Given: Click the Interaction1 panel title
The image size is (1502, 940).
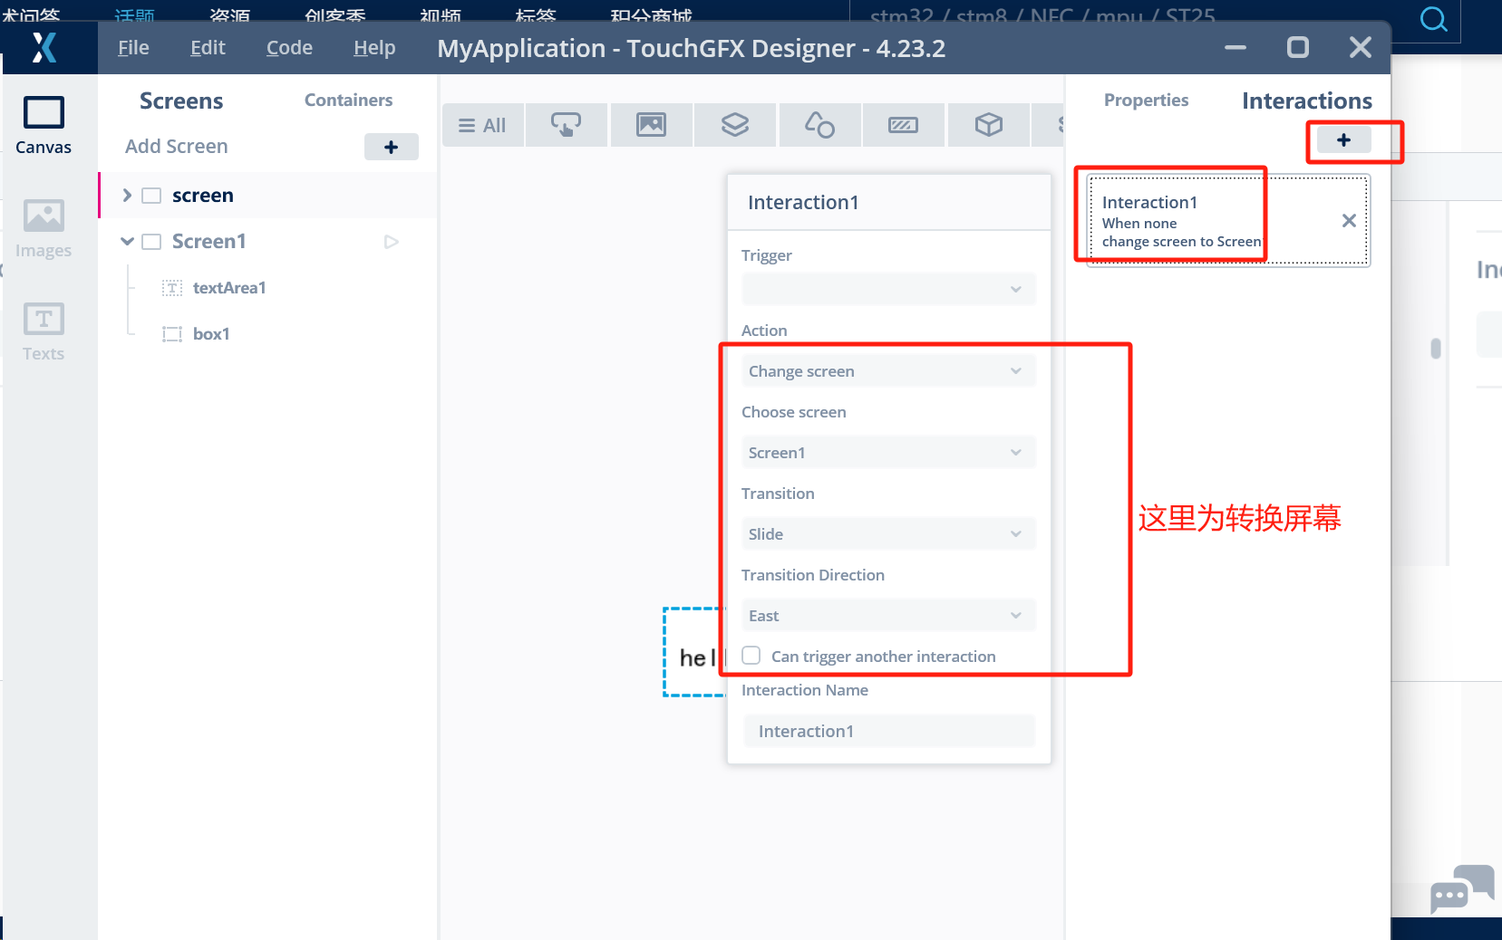Looking at the screenshot, I should pos(803,203).
